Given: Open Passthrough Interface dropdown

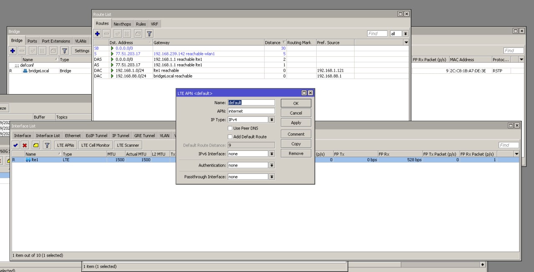Looking at the screenshot, I should [272, 177].
